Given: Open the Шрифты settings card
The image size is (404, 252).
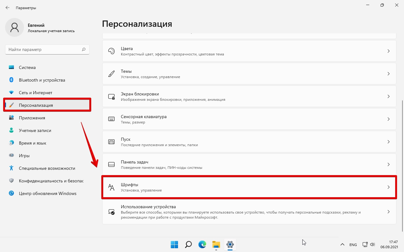Looking at the screenshot, I should [249, 187].
